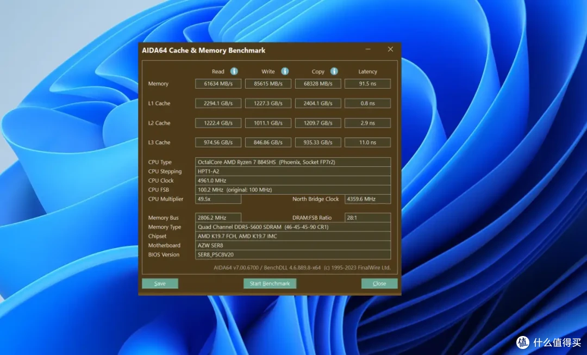The image size is (587, 355).
Task: Click L1 Cache Copy 2404.1 GB/s
Action: [x=318, y=103]
